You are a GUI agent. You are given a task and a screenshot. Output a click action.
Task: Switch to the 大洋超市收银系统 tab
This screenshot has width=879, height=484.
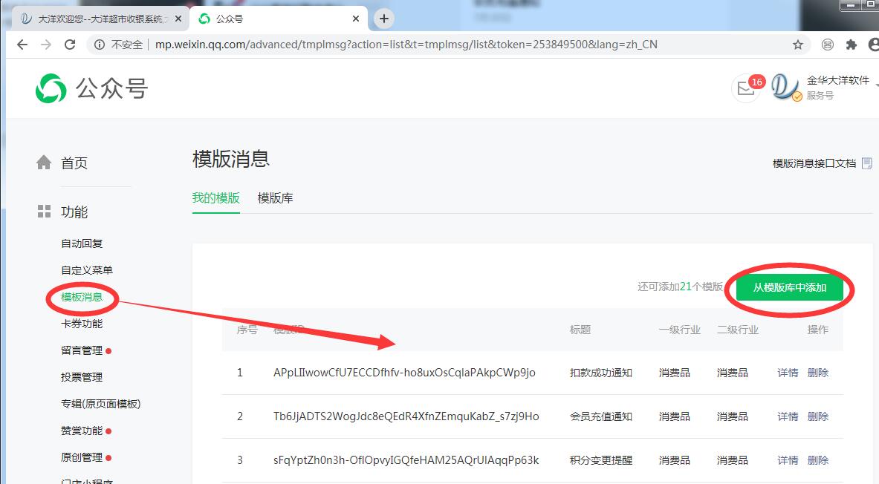[101, 19]
